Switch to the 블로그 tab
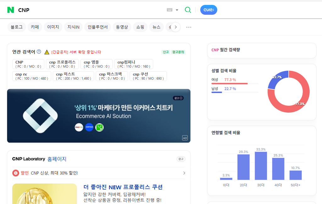This screenshot has height=204, width=322. coord(17,27)
